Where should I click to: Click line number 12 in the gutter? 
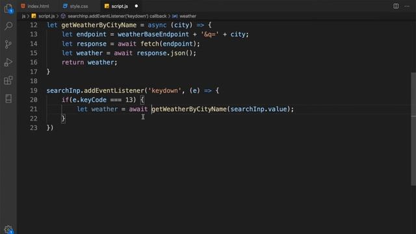(x=34, y=25)
